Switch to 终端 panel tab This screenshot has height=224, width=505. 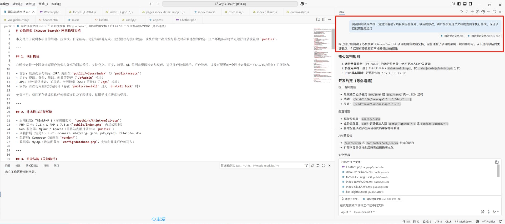click(x=46, y=166)
